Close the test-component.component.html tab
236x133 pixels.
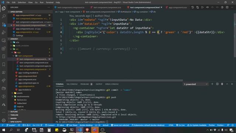[x=162, y=7]
